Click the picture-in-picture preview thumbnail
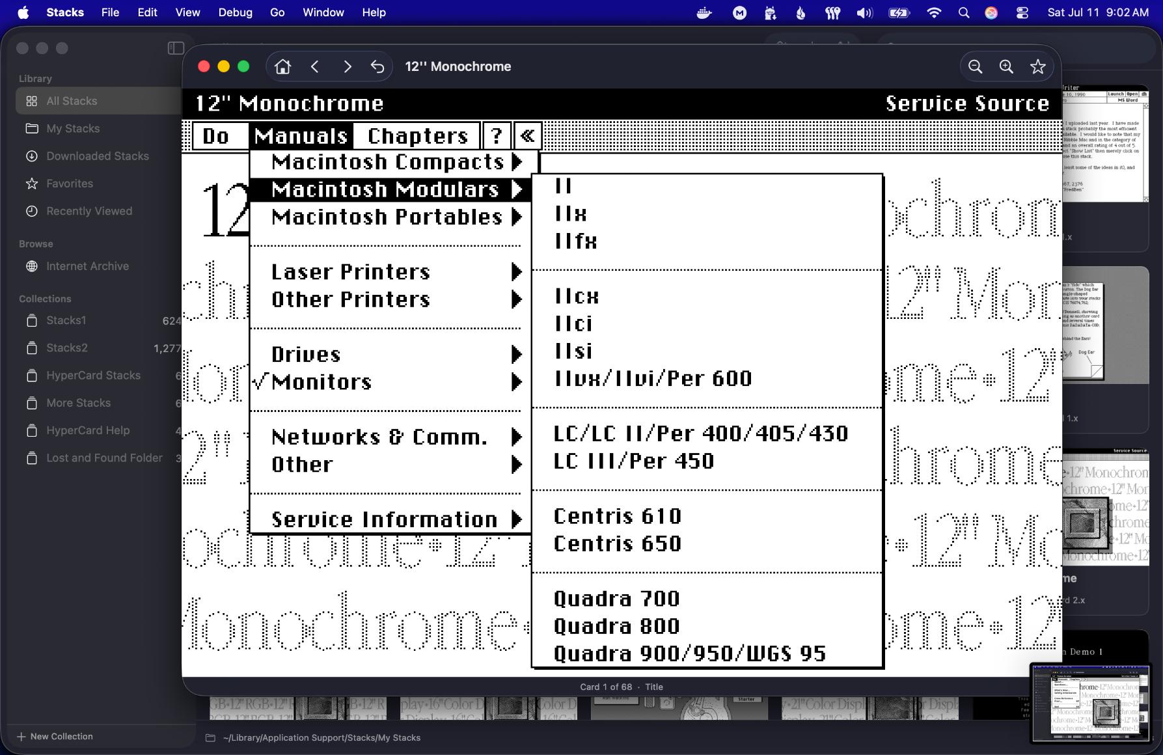Screen dimensions: 1163x755 [1091, 703]
